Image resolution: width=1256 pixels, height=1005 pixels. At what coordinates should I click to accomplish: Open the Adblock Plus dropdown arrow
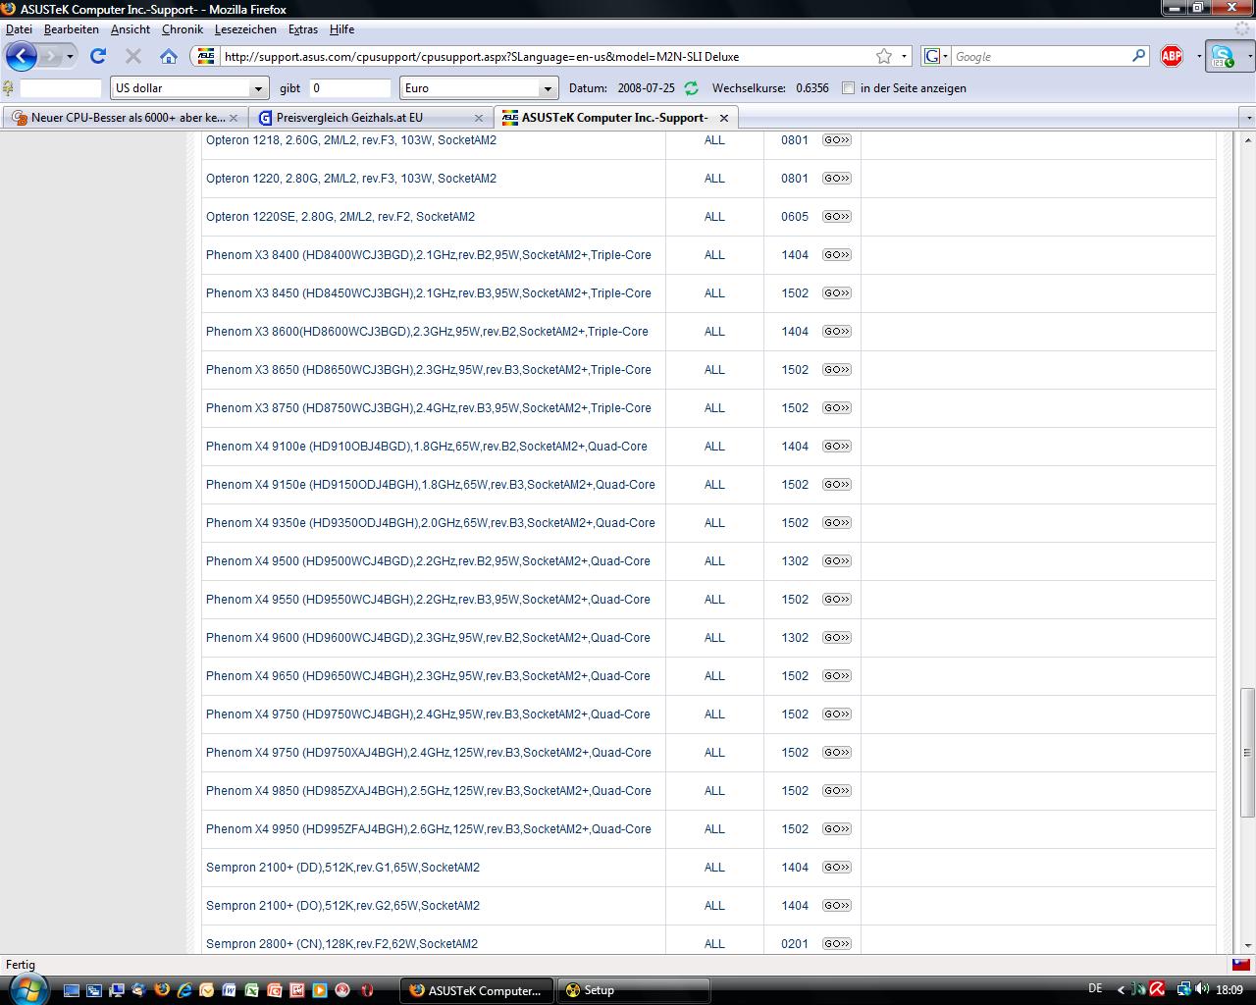1199,57
